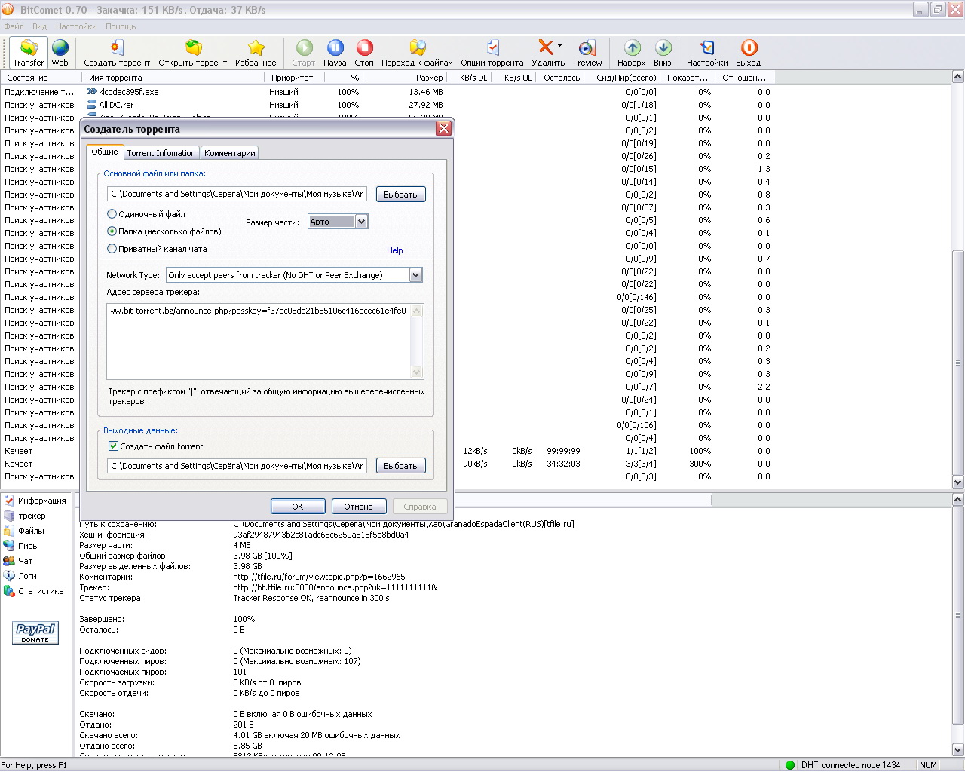The width and height of the screenshot is (965, 772).
Task: Open the Статистика side panel item
Action: coord(34,591)
